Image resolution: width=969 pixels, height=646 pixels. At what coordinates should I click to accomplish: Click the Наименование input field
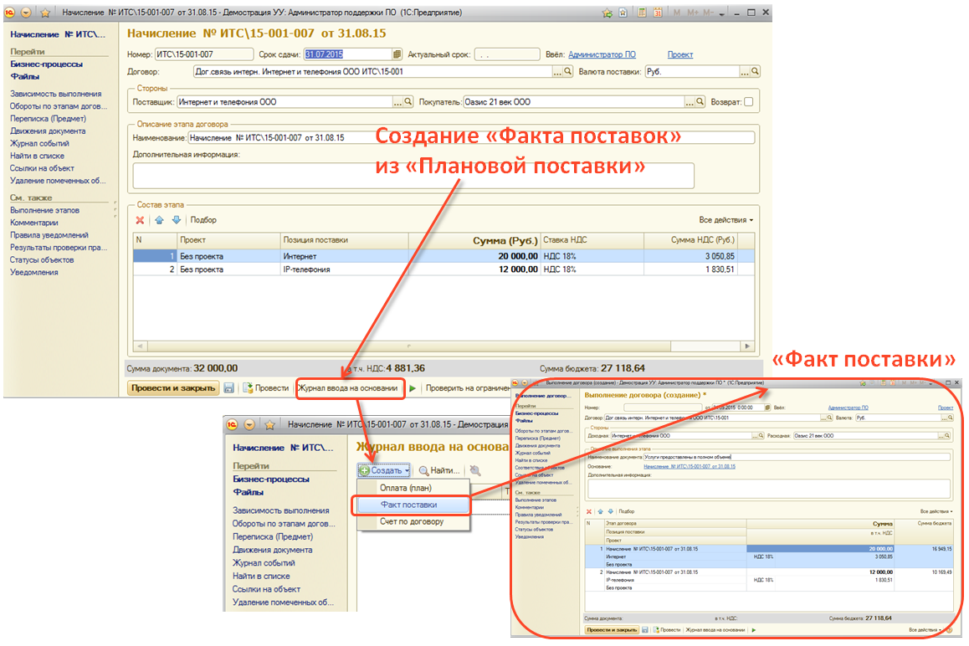point(471,137)
